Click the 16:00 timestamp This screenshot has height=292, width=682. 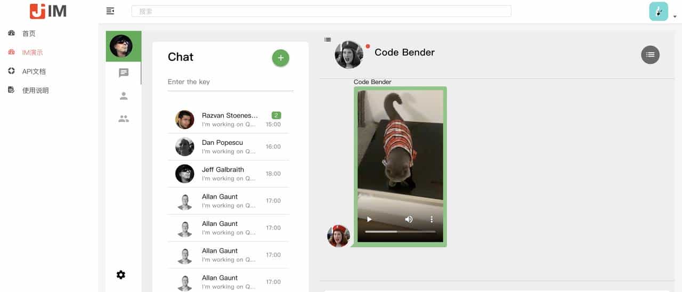tap(273, 147)
